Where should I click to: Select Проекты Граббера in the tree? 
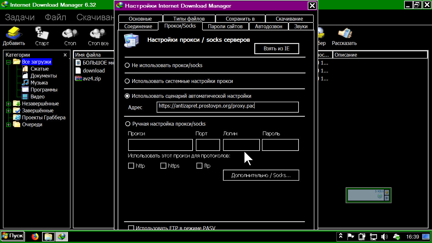44,118
